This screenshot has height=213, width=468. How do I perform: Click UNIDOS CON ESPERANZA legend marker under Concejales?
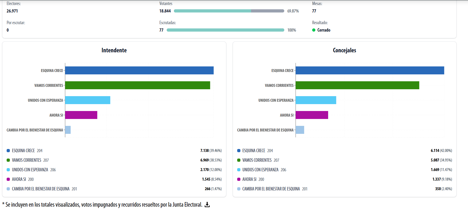pos(239,170)
